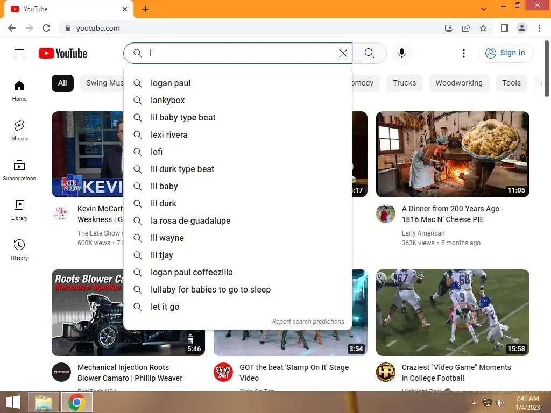Choose suggestion 'lankybox'
The image size is (551, 413).
tap(238, 101)
